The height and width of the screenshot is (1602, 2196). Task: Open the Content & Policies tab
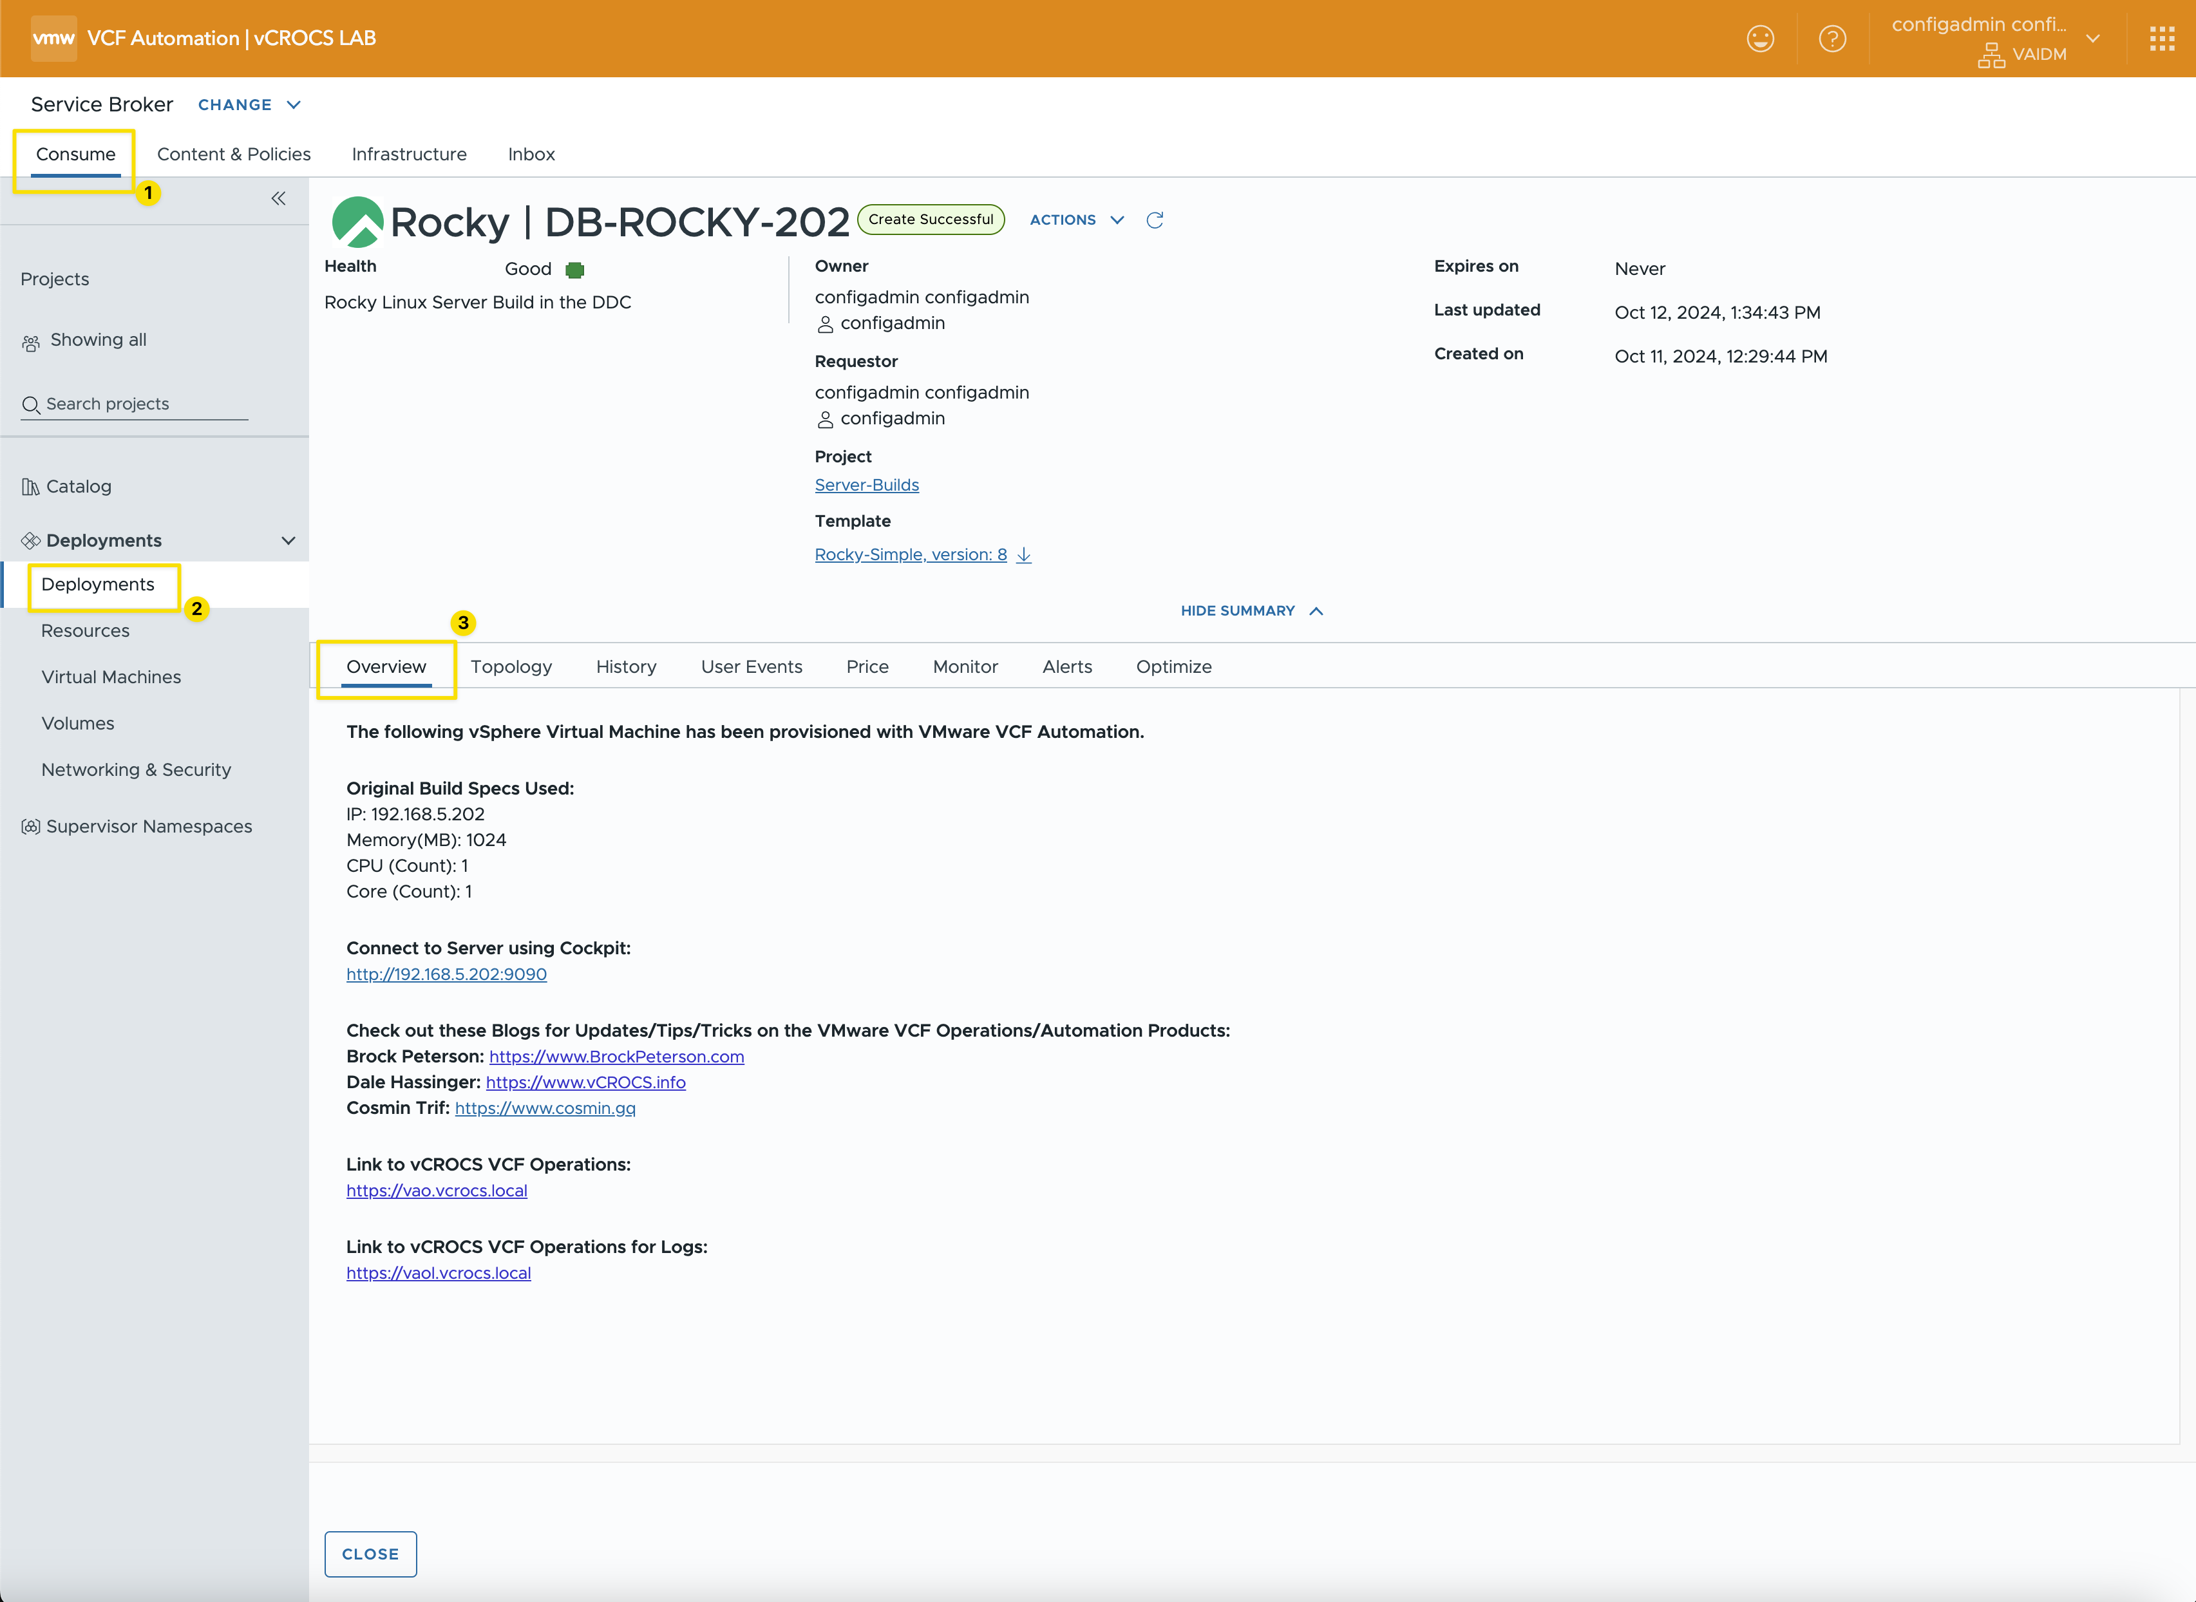(234, 154)
